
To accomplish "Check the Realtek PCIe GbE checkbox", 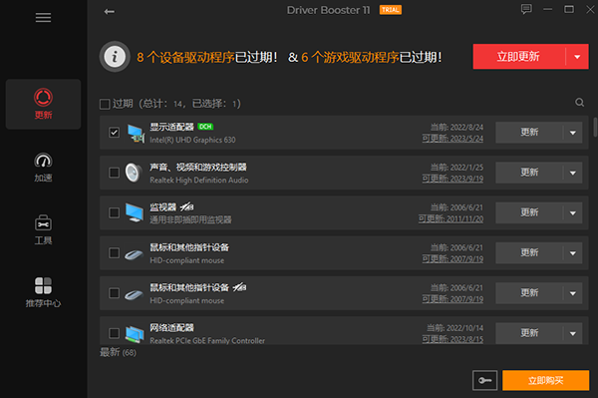I will coord(114,333).
